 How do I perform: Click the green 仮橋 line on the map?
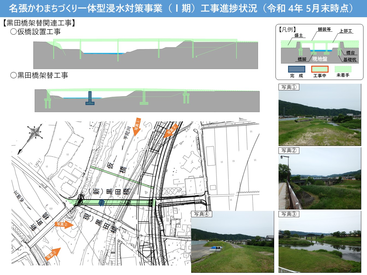(x=122, y=177)
